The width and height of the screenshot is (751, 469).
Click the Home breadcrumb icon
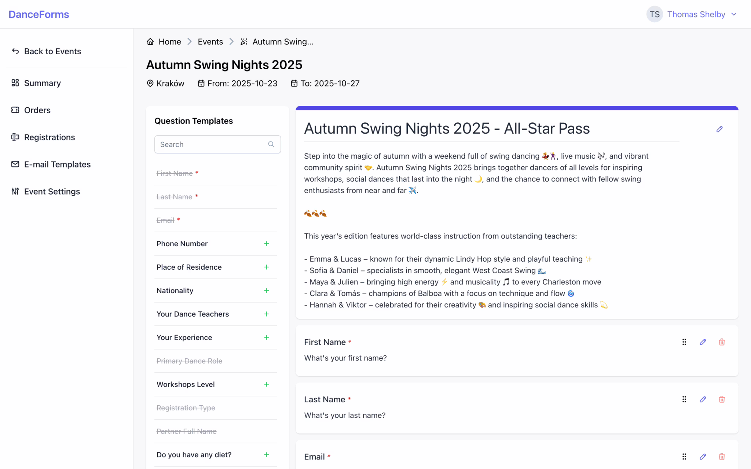click(150, 42)
